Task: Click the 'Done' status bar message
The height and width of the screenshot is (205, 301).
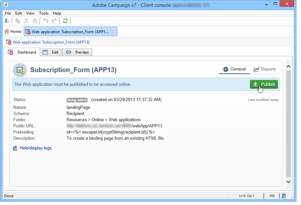Action: coord(9,196)
